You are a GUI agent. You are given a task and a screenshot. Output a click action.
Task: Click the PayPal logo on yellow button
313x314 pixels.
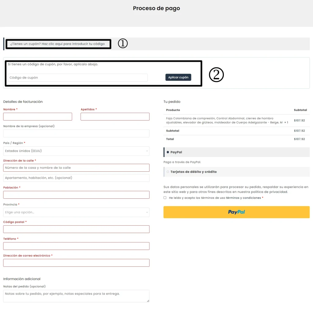coord(236,212)
